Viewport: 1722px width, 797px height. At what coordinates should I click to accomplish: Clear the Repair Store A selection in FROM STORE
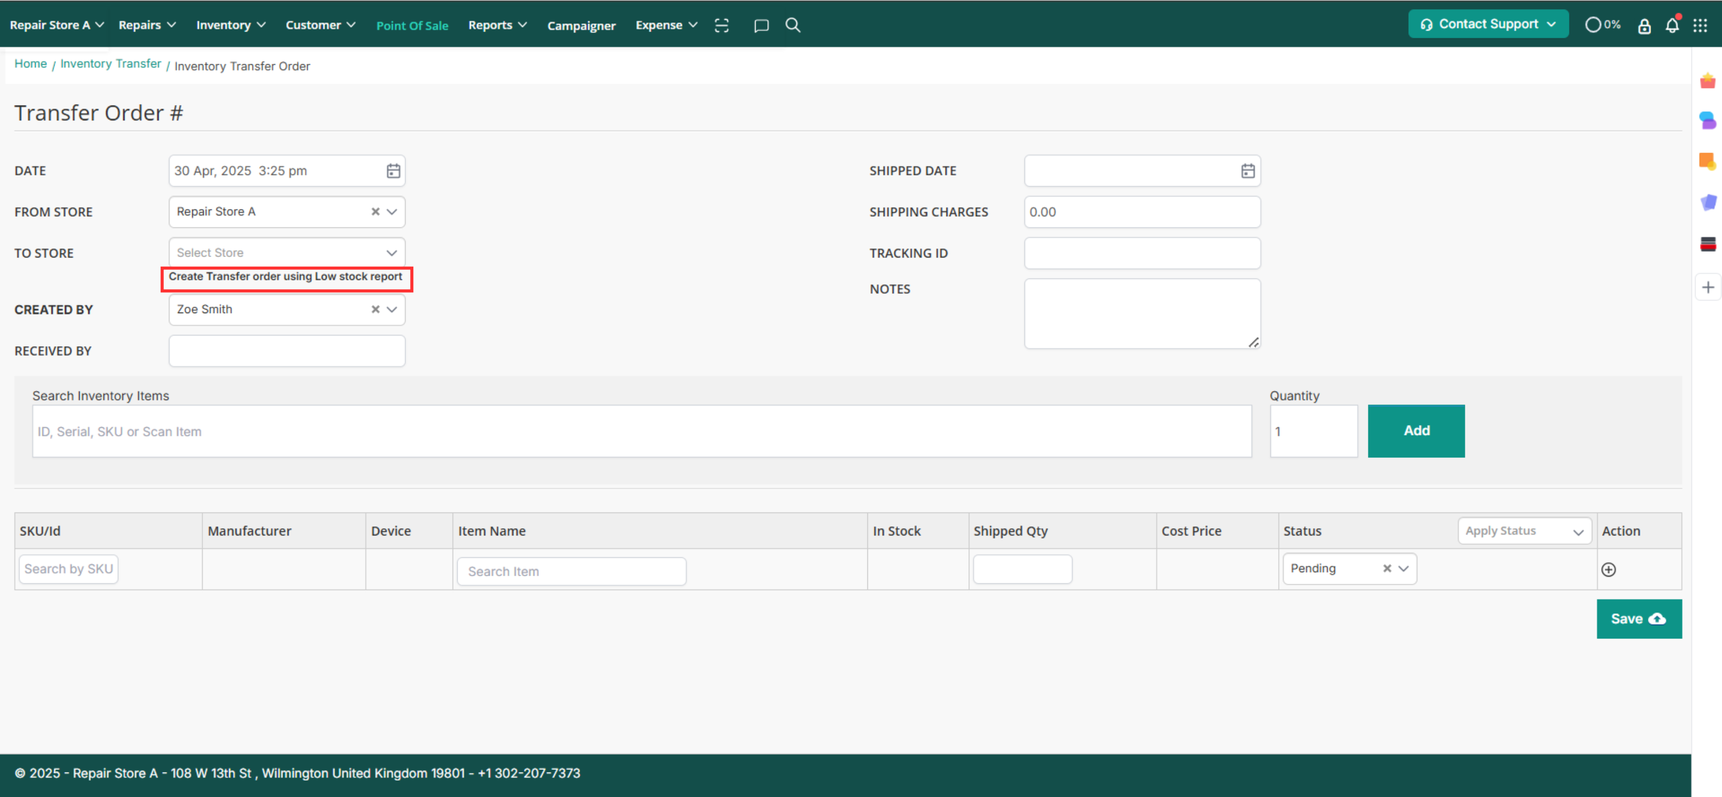pos(375,212)
